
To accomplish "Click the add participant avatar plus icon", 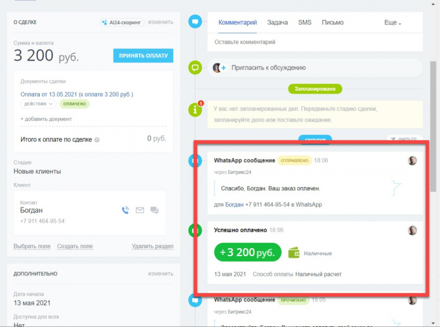I will click(x=220, y=68).
